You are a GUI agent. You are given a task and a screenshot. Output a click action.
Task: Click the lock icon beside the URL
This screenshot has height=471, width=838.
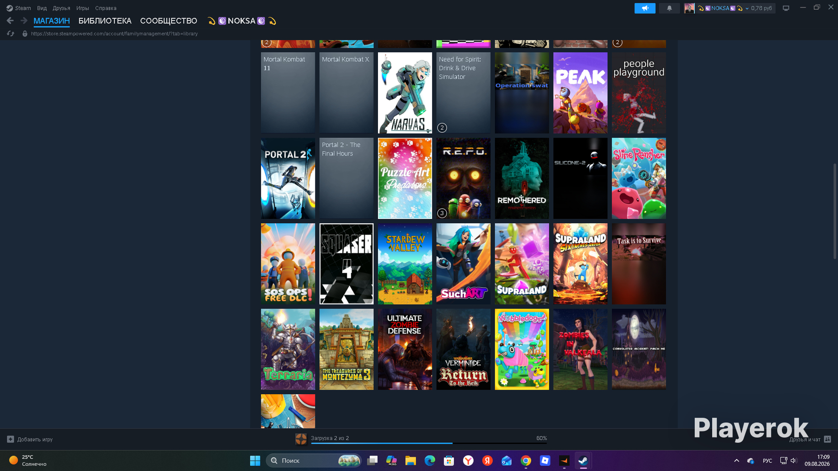pyautogui.click(x=25, y=33)
